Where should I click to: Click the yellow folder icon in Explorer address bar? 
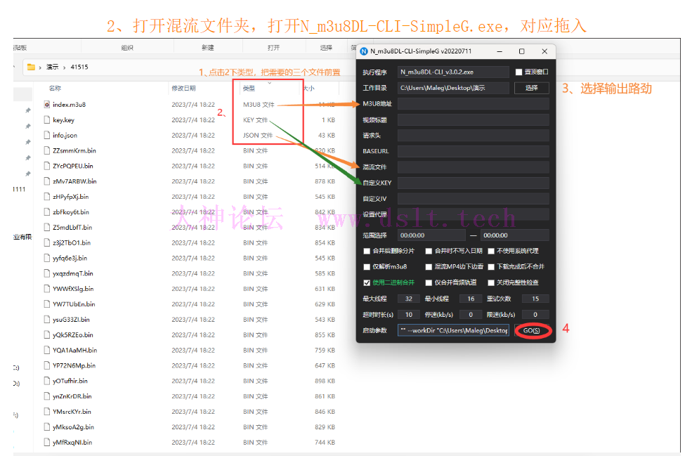tap(31, 67)
